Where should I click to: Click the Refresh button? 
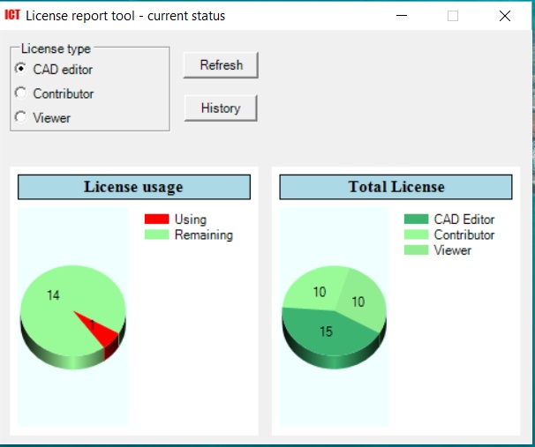(x=221, y=65)
